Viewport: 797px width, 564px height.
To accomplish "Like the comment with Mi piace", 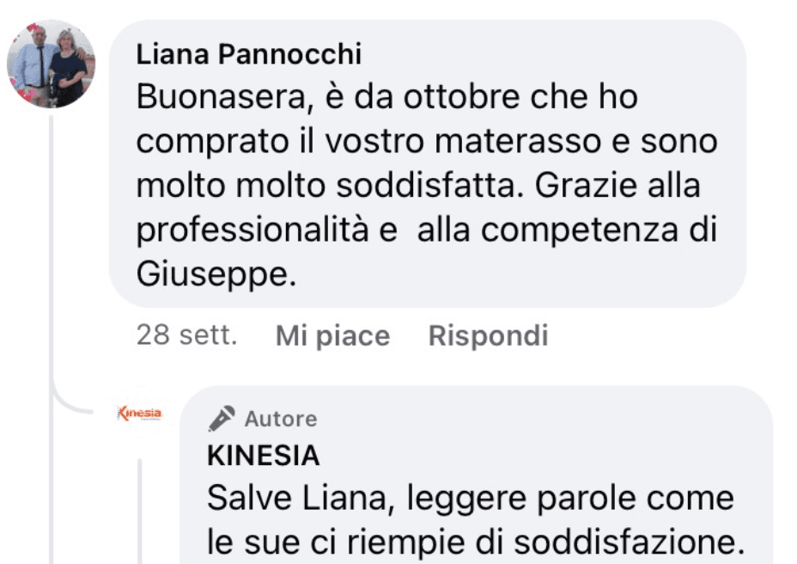I will pyautogui.click(x=332, y=335).
